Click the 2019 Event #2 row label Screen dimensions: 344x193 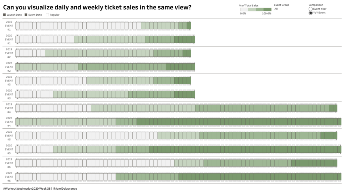(x=9, y=53)
